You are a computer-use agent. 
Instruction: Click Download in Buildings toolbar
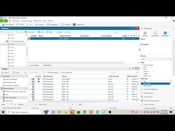coord(30,32)
